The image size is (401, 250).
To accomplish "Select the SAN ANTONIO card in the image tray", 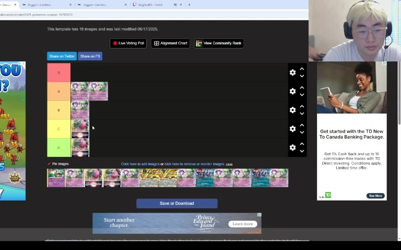I will pos(112,178).
